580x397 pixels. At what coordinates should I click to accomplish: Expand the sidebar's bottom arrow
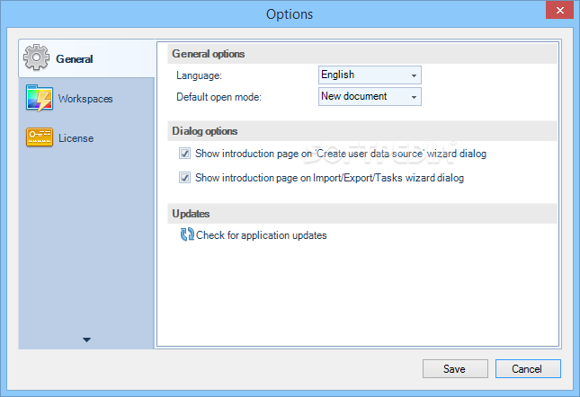[x=87, y=340]
